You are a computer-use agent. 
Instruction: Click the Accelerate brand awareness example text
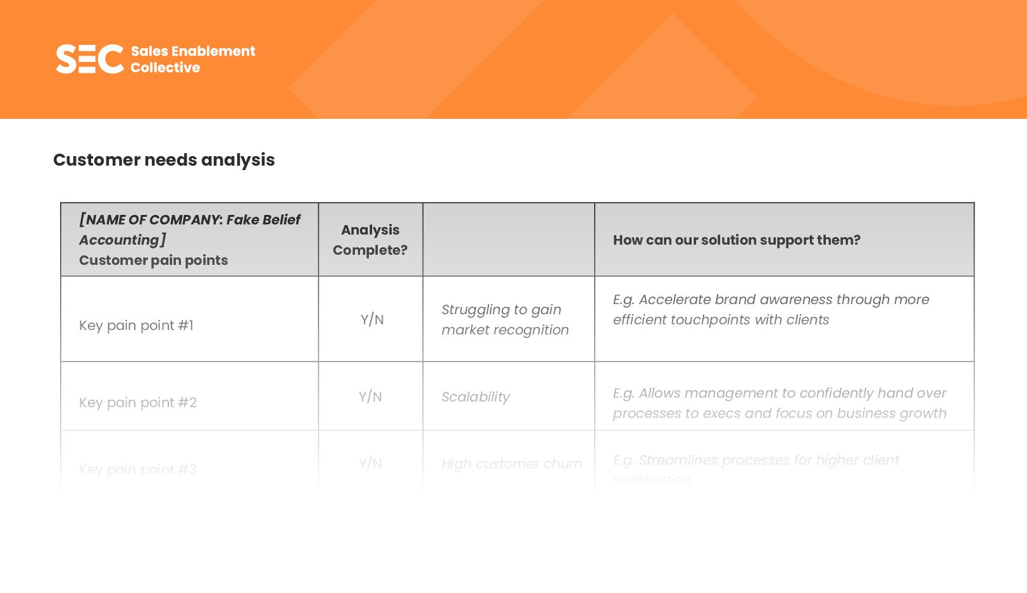tap(771, 310)
